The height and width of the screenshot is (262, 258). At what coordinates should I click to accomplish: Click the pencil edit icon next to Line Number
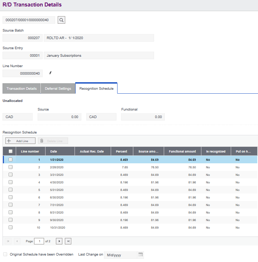(51, 73)
